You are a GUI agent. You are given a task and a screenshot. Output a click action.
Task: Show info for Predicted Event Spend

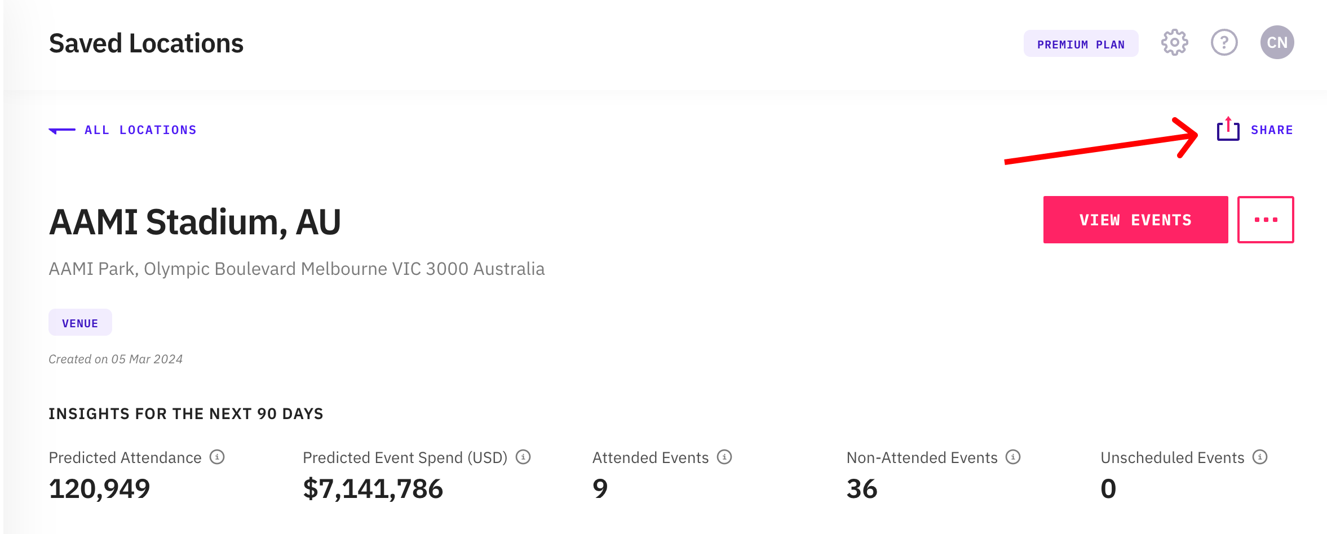pyautogui.click(x=523, y=457)
